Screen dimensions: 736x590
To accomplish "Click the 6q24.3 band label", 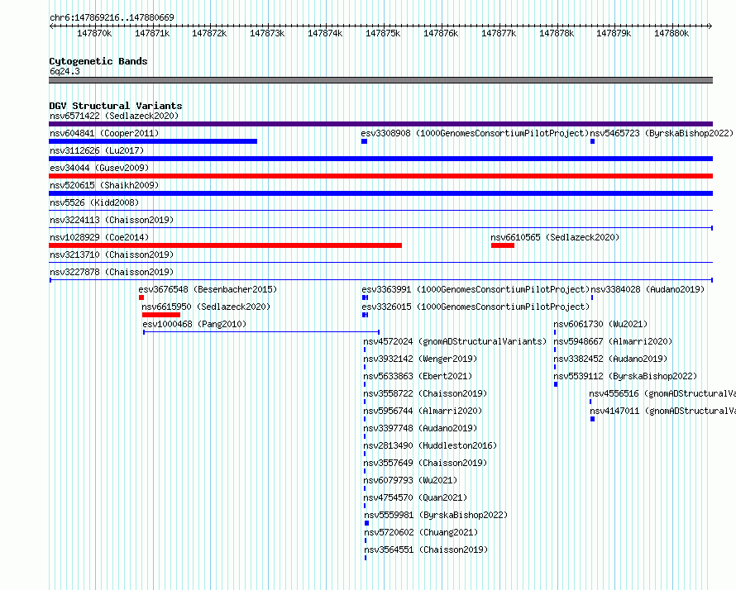I will 65,71.
